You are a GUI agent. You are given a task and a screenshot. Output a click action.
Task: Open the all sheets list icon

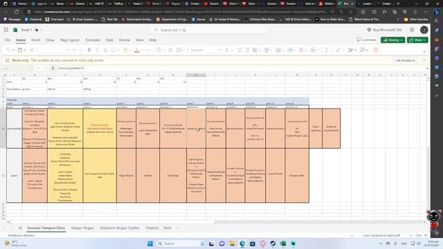pyautogui.click(x=20, y=228)
